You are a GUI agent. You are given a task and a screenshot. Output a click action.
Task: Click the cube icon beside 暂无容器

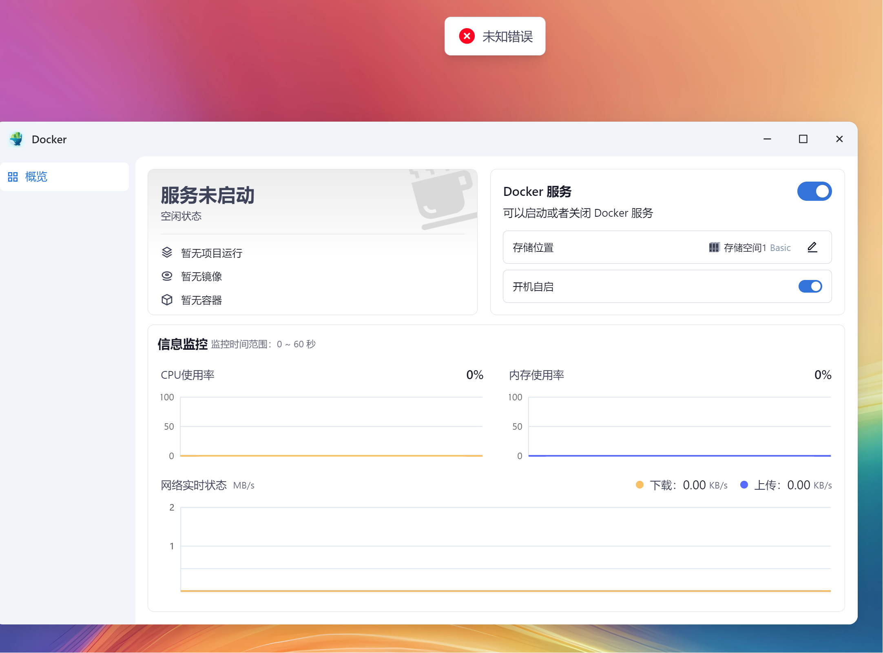167,300
